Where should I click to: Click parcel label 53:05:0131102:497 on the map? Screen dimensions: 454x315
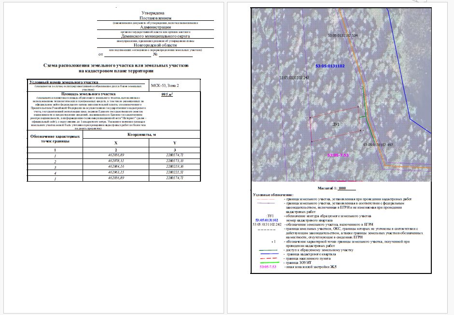click(378, 145)
